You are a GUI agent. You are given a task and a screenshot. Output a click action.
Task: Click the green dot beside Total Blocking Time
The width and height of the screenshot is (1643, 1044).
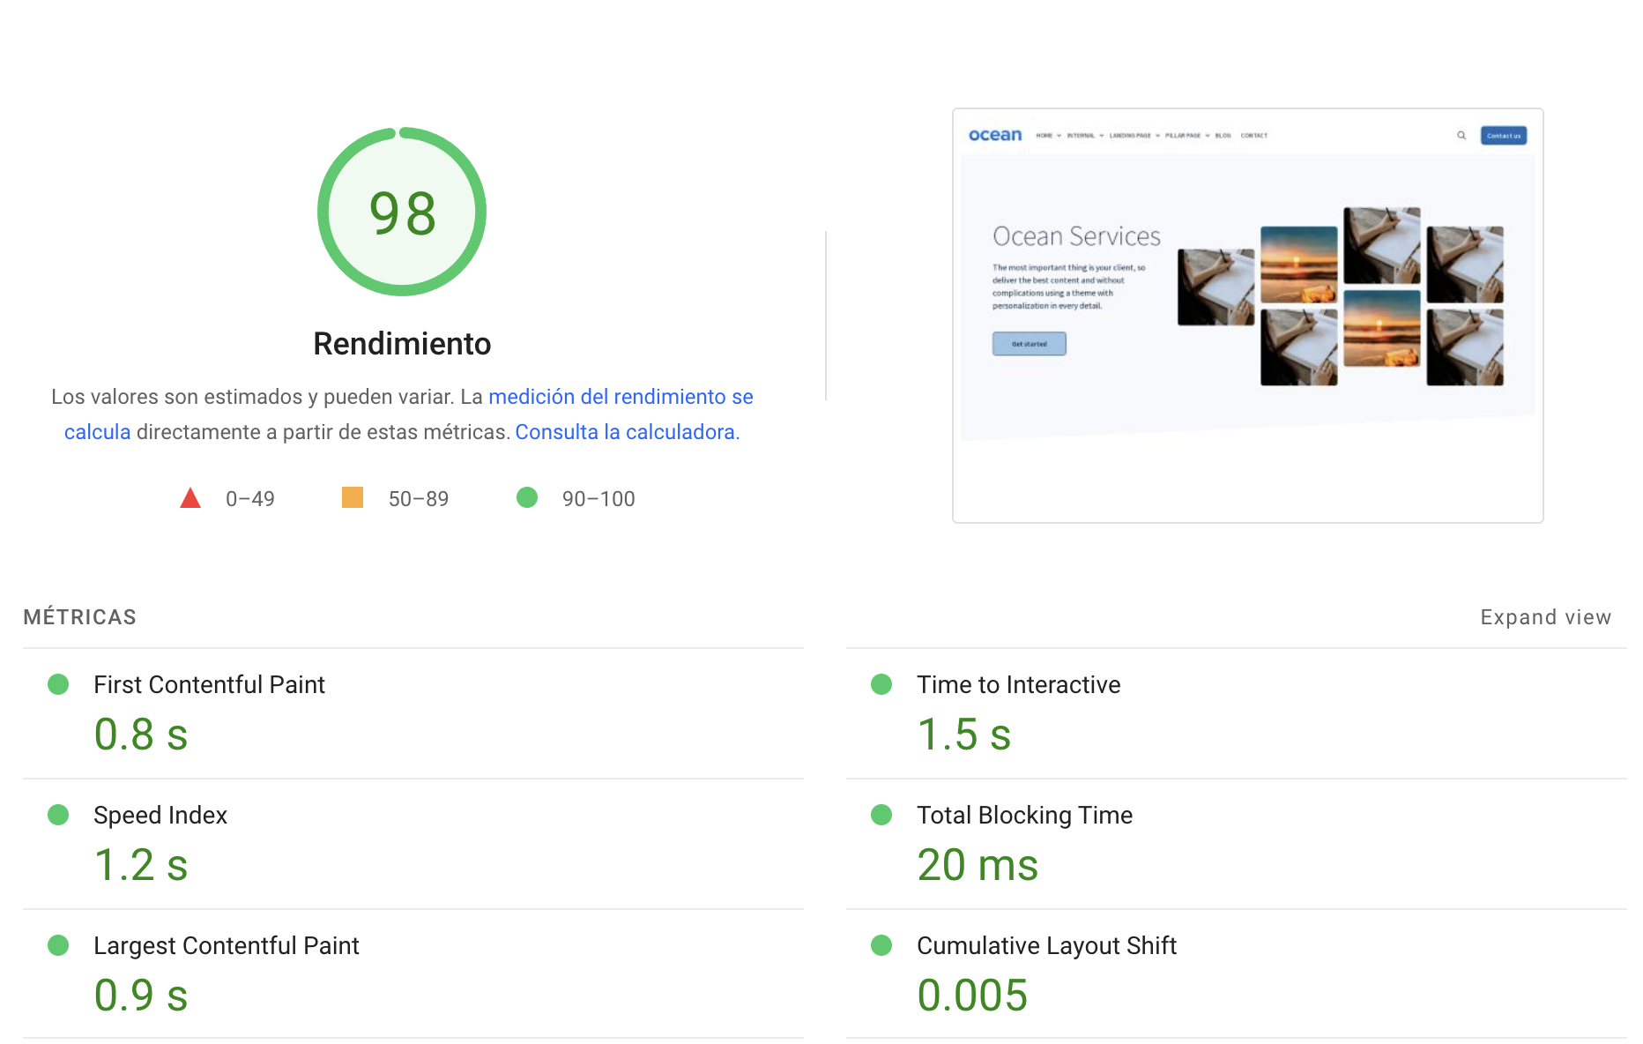coord(881,815)
